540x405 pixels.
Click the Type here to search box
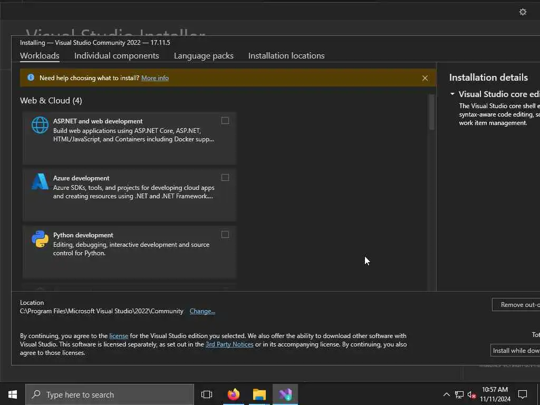coord(110,394)
